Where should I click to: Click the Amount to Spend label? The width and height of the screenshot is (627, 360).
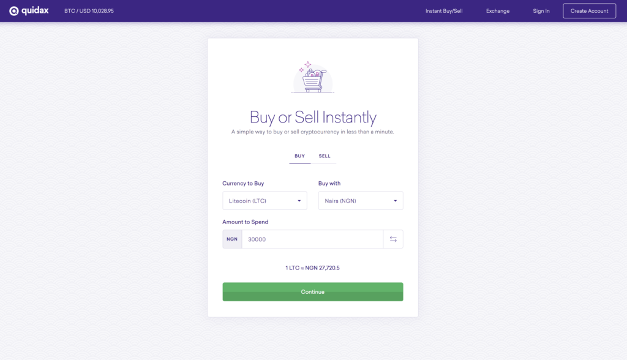[246, 222]
